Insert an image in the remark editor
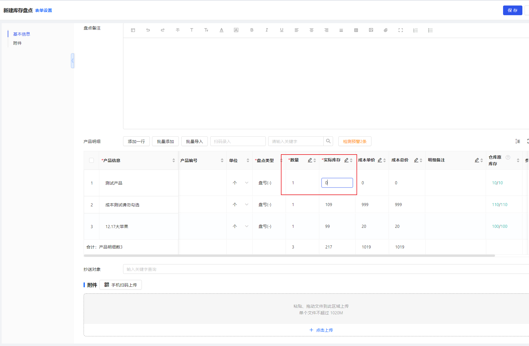The height and width of the screenshot is (346, 529). tap(371, 30)
